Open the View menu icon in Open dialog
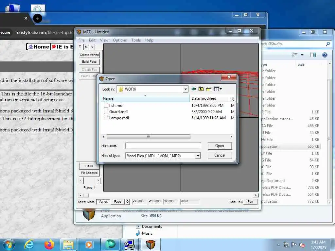The height and width of the screenshot is (251, 335). tap(218, 89)
